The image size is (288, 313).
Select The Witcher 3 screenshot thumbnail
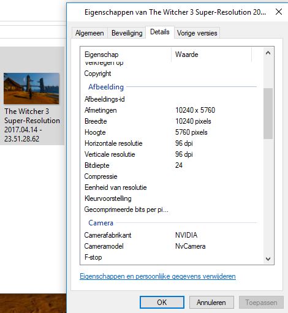(31, 88)
